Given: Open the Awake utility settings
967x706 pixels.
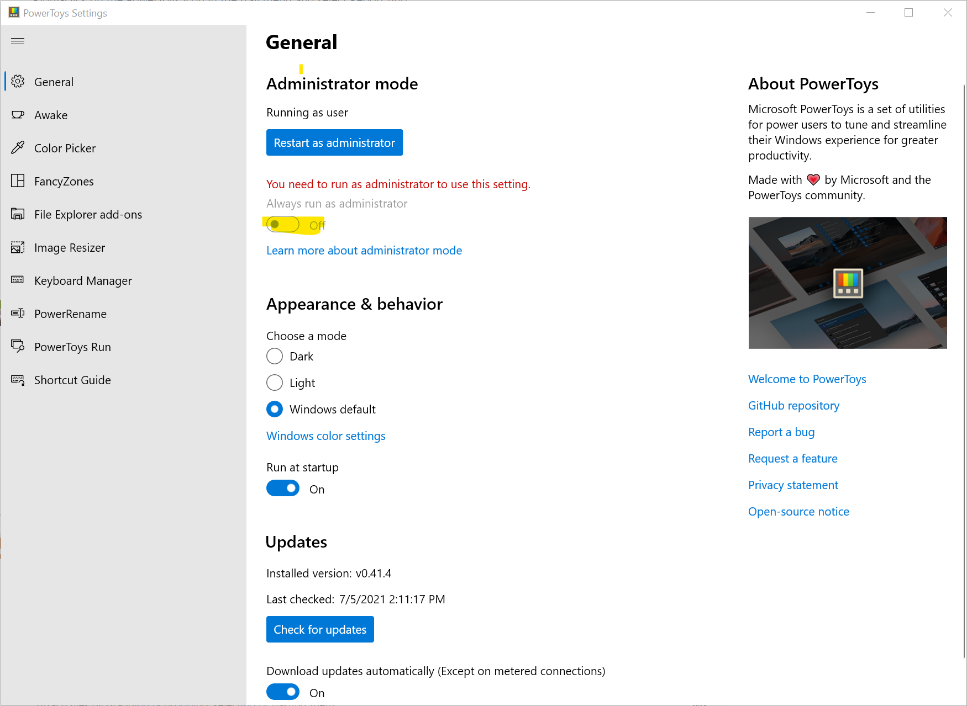Looking at the screenshot, I should pos(18,115).
